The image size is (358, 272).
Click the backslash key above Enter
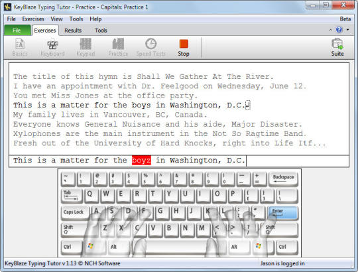pyautogui.click(x=287, y=196)
